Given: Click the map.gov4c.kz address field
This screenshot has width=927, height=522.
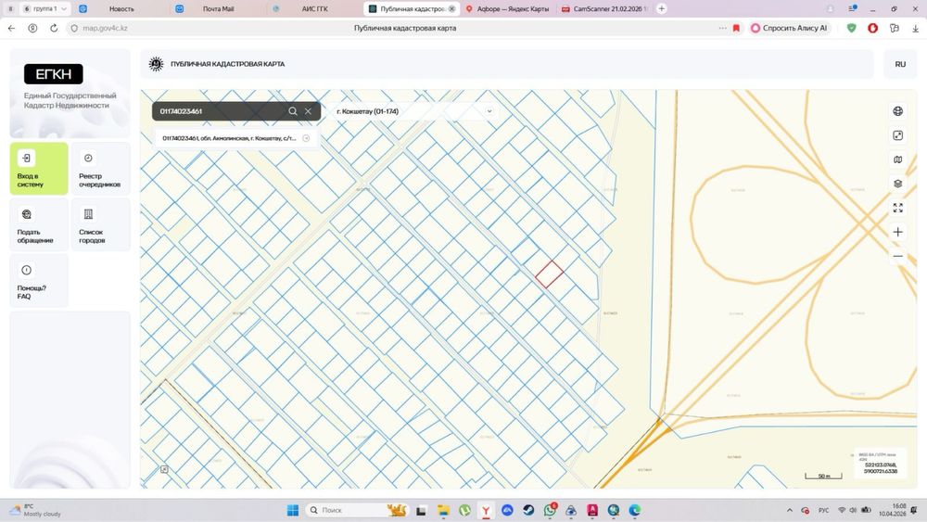Looking at the screenshot, I should 106,28.
